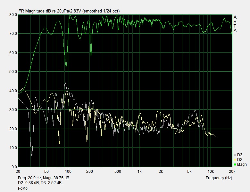
Task: Click the gray D3 legend swatch
Action: [235, 155]
